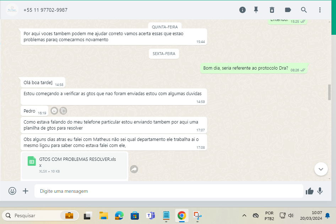This screenshot has width=336, height=224.
Task: Click the label tag icon in header
Action: coord(288,10)
